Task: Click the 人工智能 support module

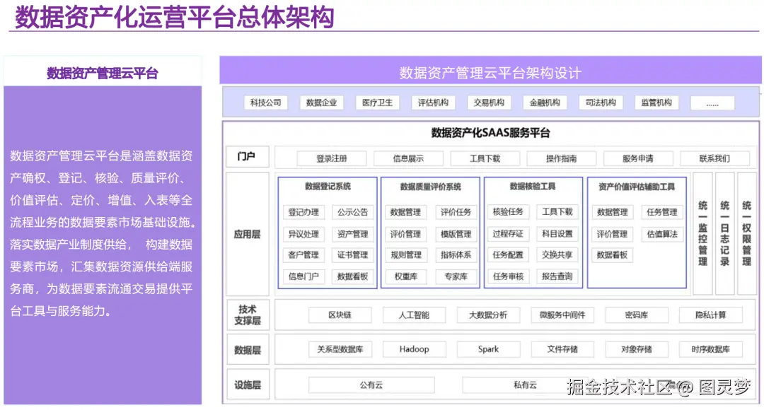Action: (x=414, y=315)
